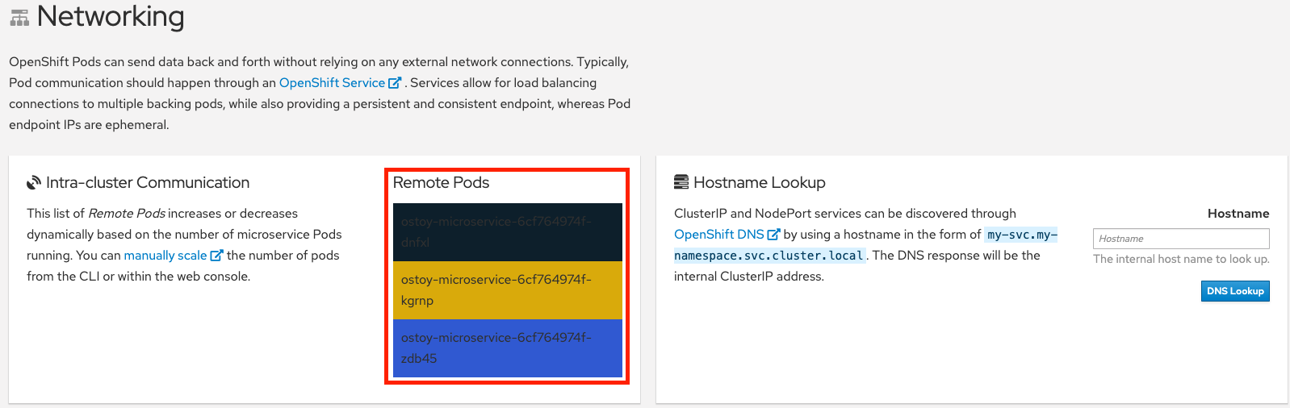This screenshot has width=1290, height=408.
Task: Click external-link icon beside OpenShift DNS
Action: point(773,235)
